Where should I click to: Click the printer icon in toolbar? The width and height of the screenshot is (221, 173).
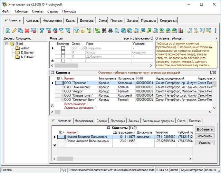pyautogui.click(x=110, y=31)
